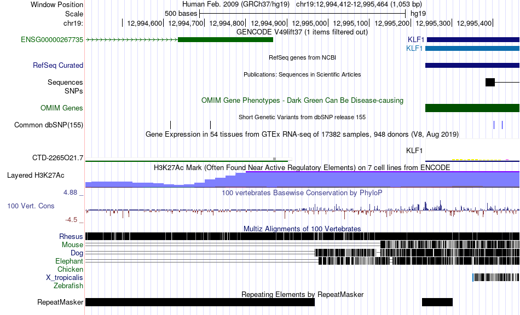
Task: Click Short Genetic Variants from dbSNP title
Action: [302, 117]
